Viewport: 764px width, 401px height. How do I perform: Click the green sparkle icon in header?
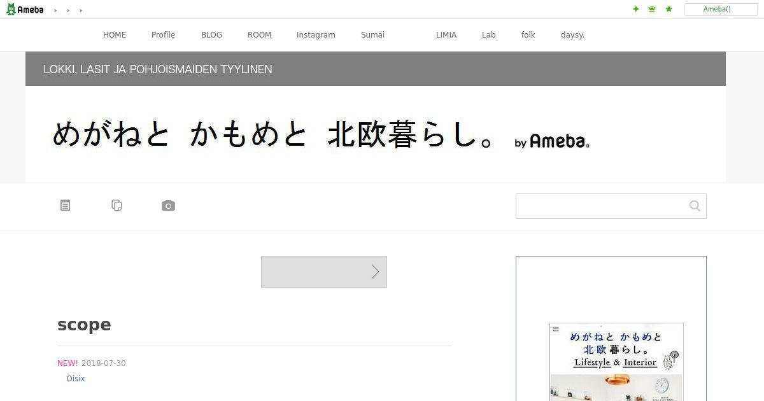(635, 9)
